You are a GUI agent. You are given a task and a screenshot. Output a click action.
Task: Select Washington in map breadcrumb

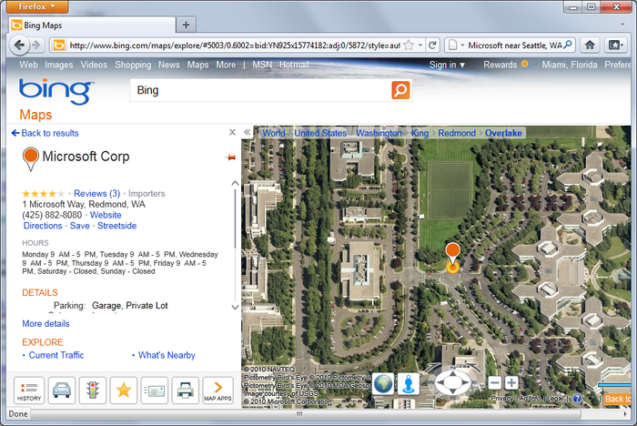(379, 133)
